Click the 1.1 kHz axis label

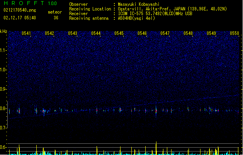(x=3, y=50)
